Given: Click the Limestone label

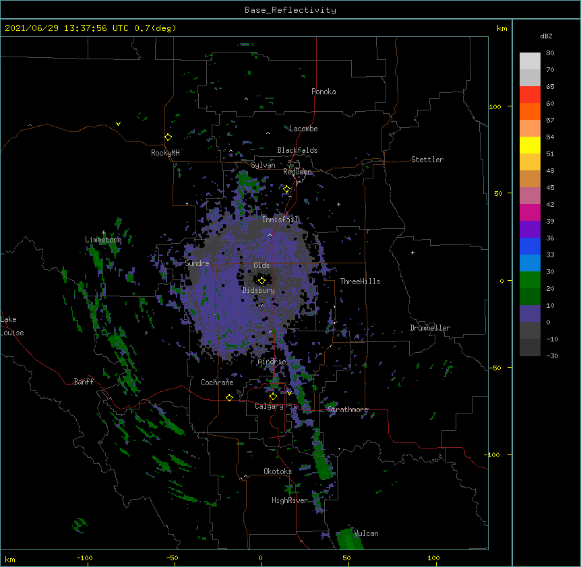Looking at the screenshot, I should [x=103, y=240].
